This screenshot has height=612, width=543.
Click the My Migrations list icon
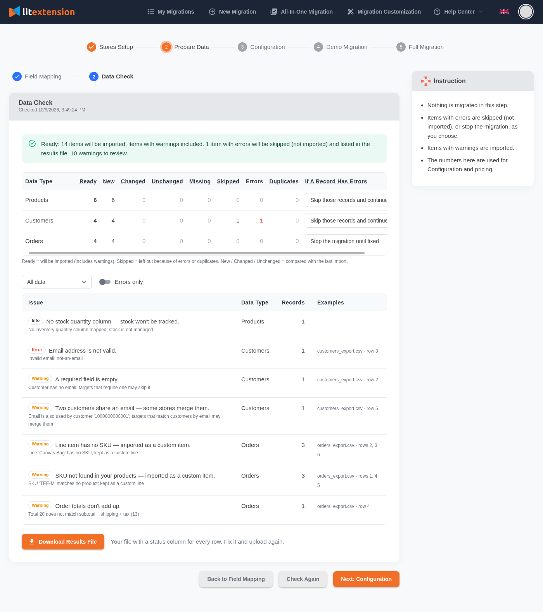click(151, 12)
